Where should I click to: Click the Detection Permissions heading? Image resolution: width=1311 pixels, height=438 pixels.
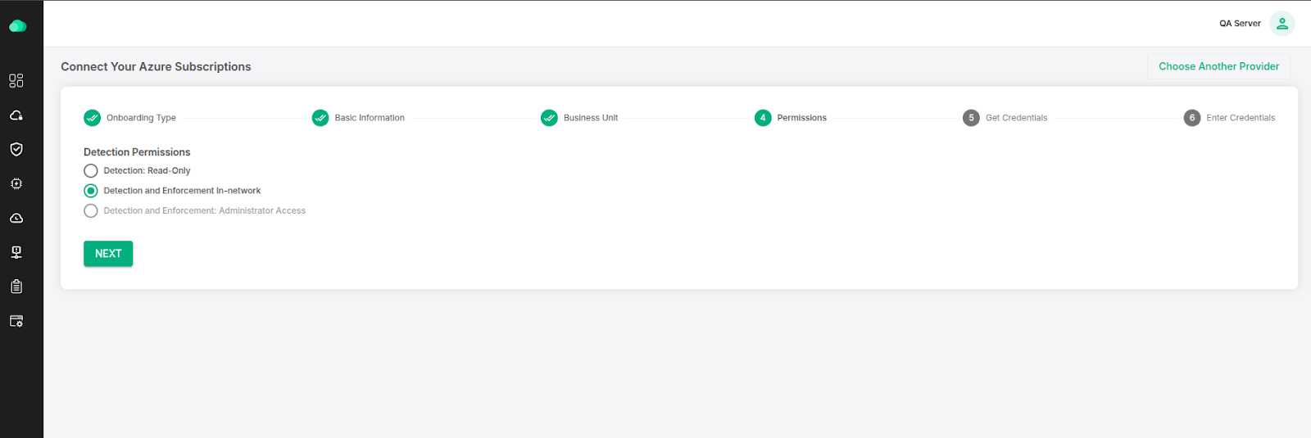137,152
